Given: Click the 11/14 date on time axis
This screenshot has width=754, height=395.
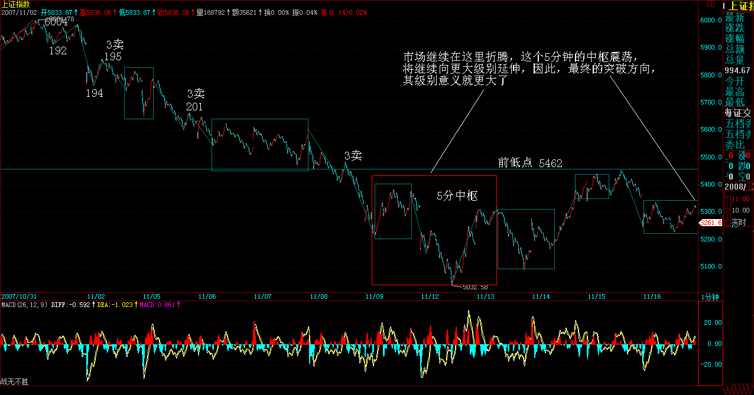Looking at the screenshot, I should click(x=541, y=296).
